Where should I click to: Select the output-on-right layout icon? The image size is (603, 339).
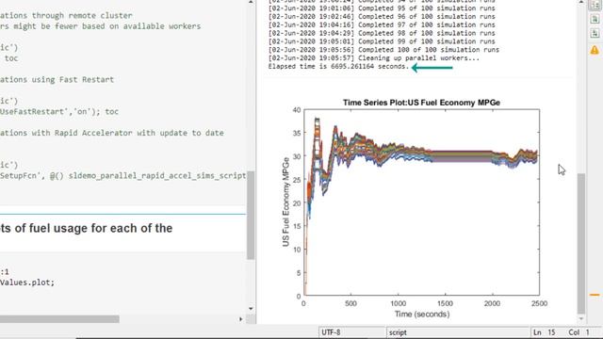click(595, 5)
